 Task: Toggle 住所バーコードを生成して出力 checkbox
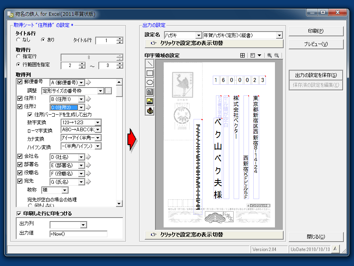tap(30, 115)
